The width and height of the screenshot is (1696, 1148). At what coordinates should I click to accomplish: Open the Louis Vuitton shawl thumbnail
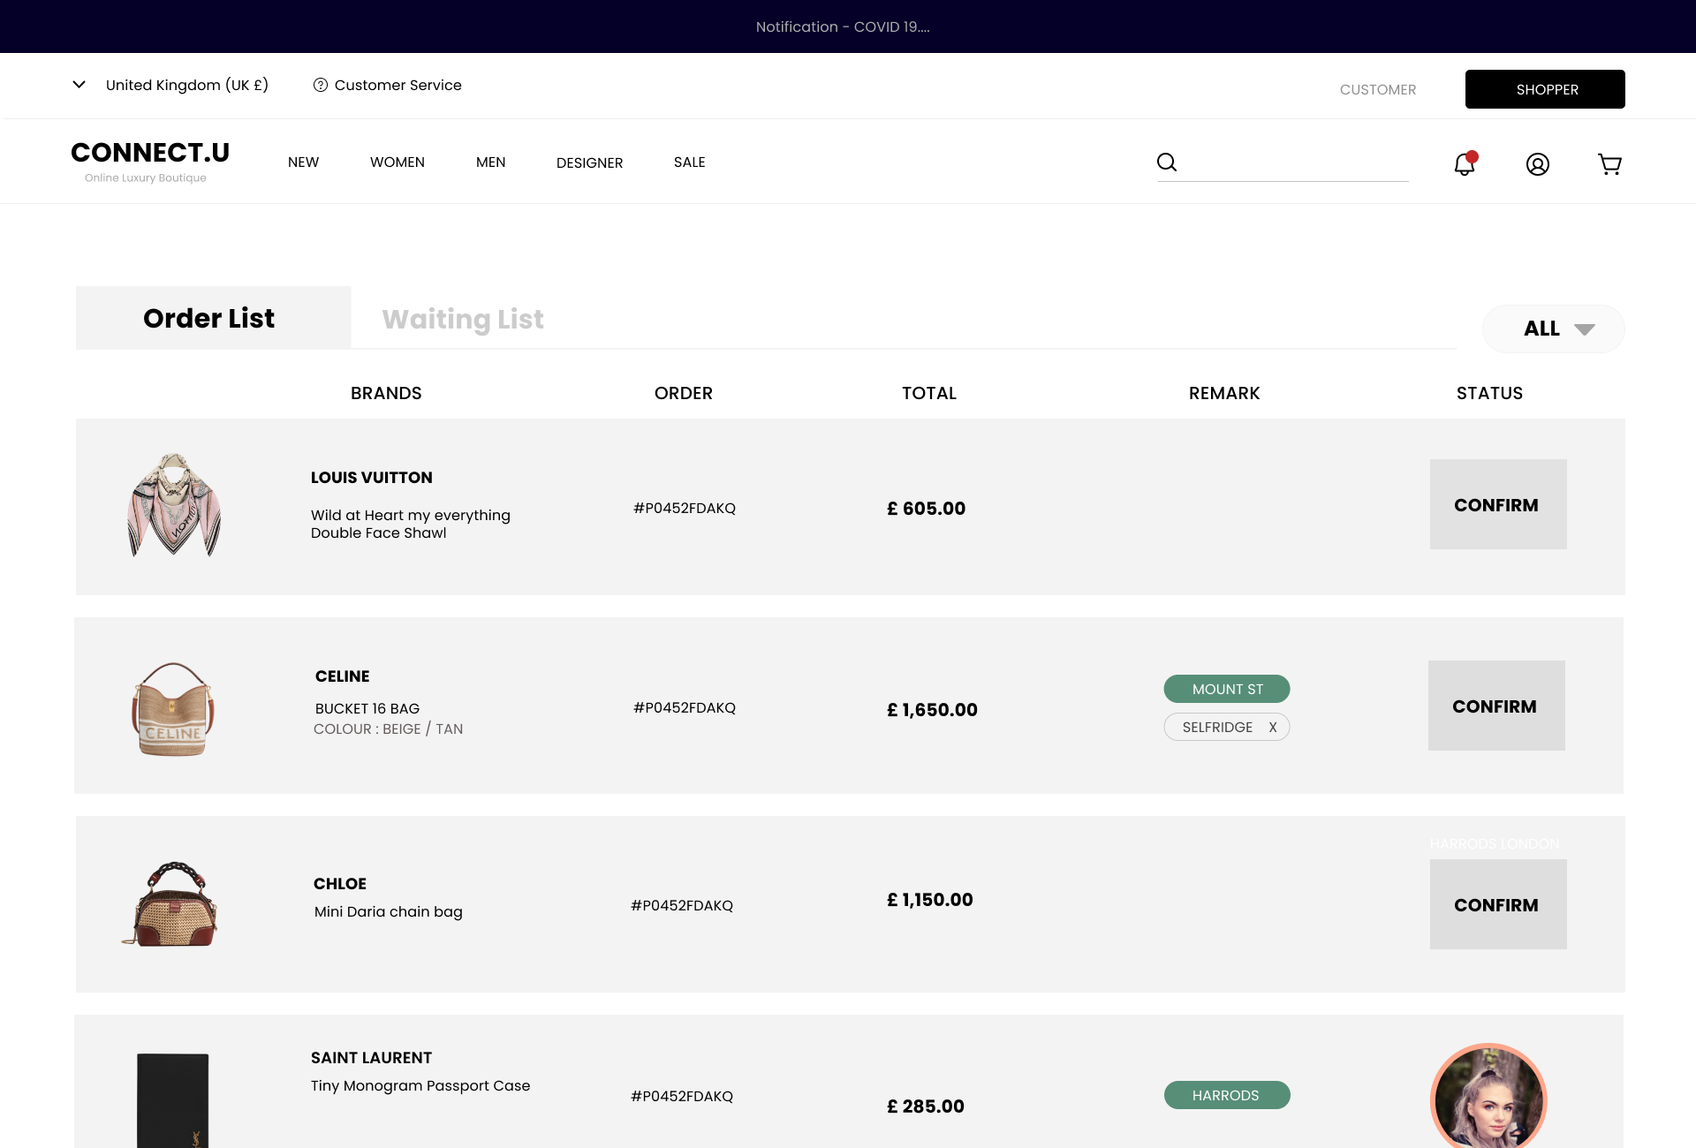tap(174, 505)
